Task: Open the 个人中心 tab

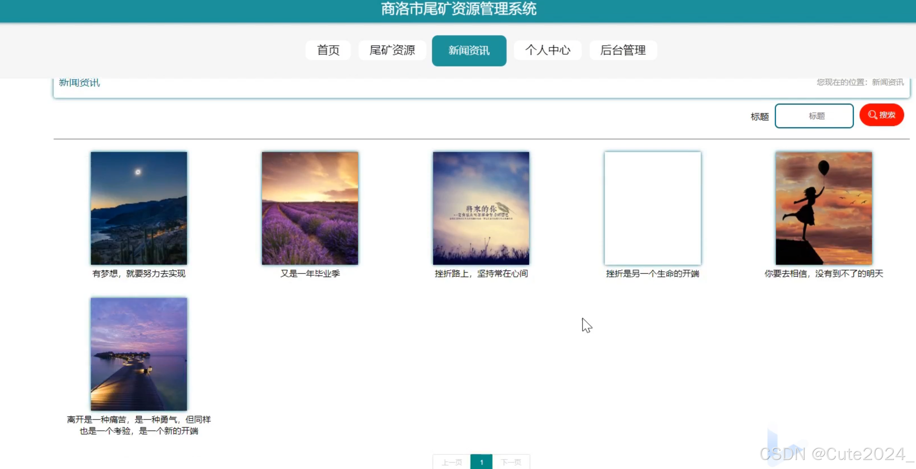Action: click(x=547, y=50)
